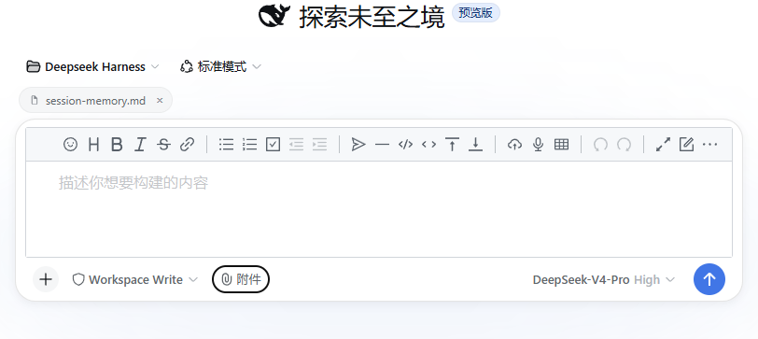This screenshot has width=758, height=339.
Task: Insert a horizontal divider line
Action: point(383,144)
